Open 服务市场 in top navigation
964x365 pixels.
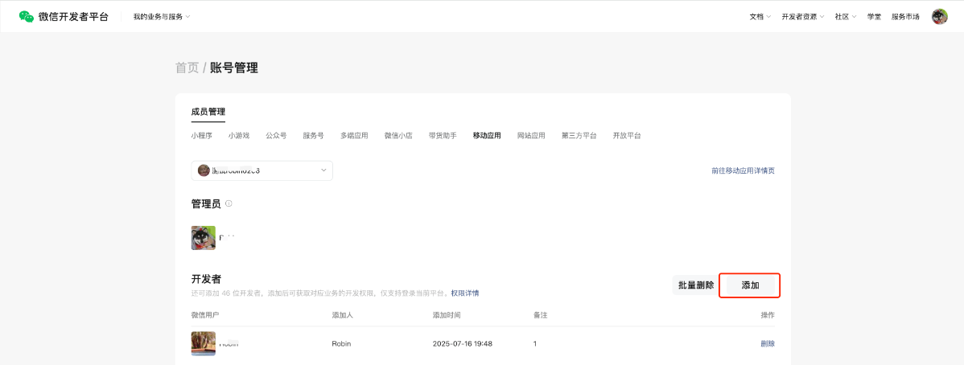point(905,17)
